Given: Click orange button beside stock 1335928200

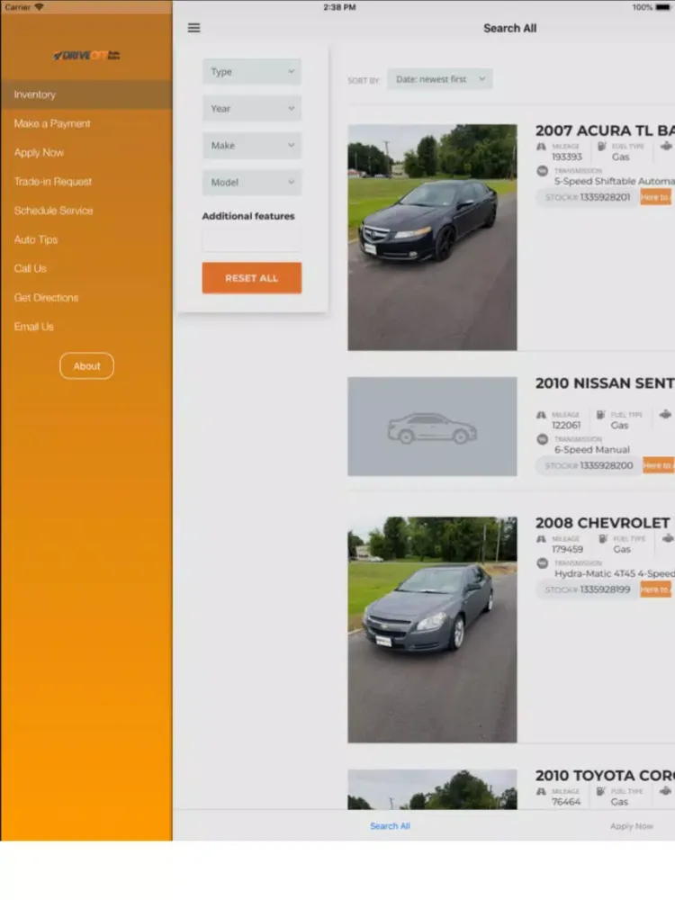Looking at the screenshot, I should [x=659, y=465].
